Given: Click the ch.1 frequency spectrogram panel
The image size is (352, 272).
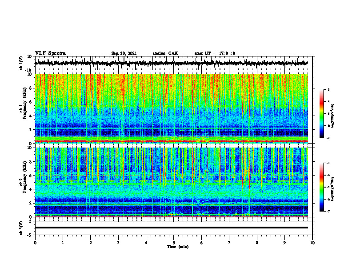Looking at the screenshot, I should pyautogui.click(x=172, y=108).
